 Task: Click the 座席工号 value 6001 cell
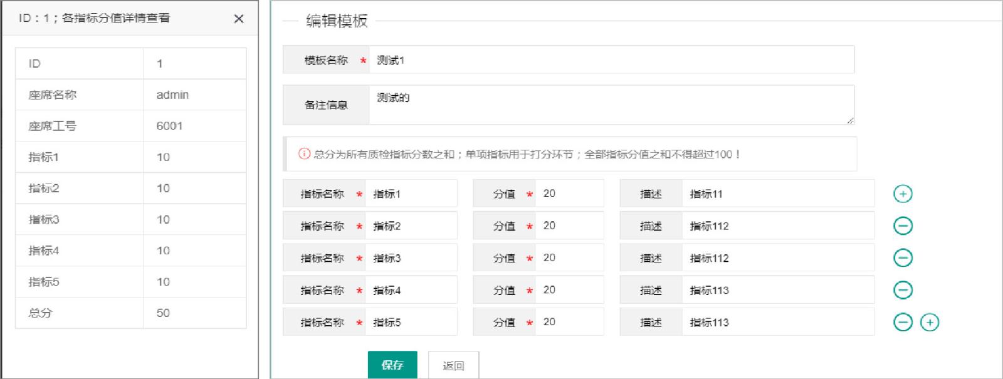tap(194, 126)
